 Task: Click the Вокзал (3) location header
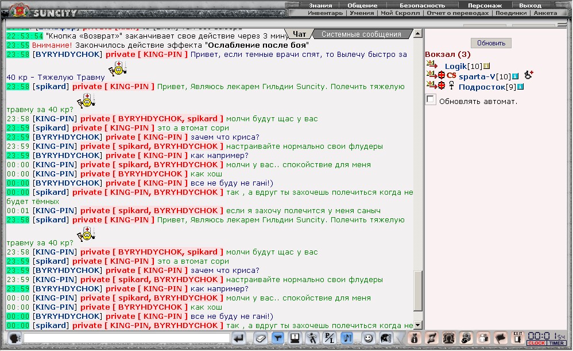[x=448, y=55]
